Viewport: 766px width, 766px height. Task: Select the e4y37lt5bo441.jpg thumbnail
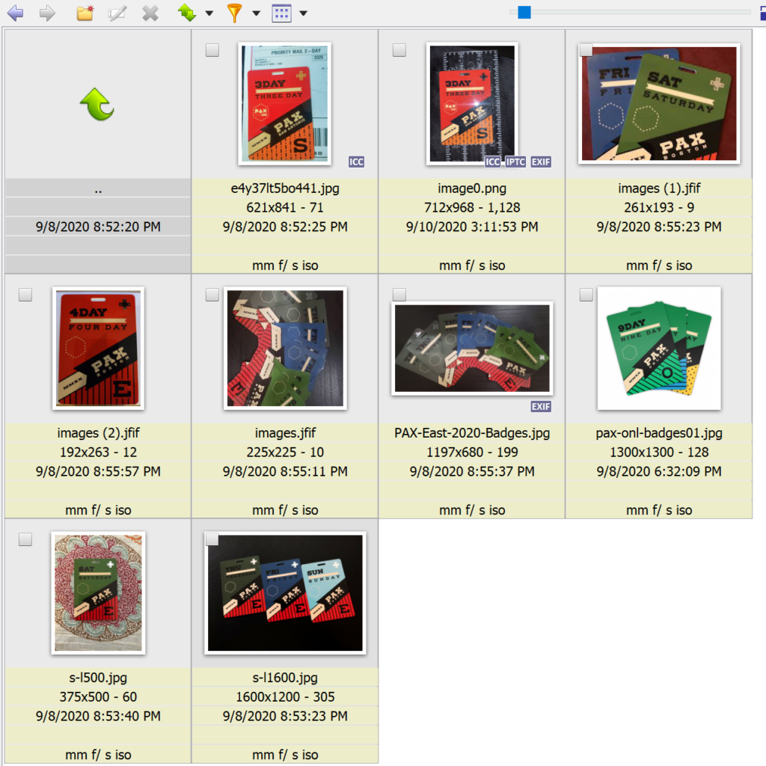[285, 103]
